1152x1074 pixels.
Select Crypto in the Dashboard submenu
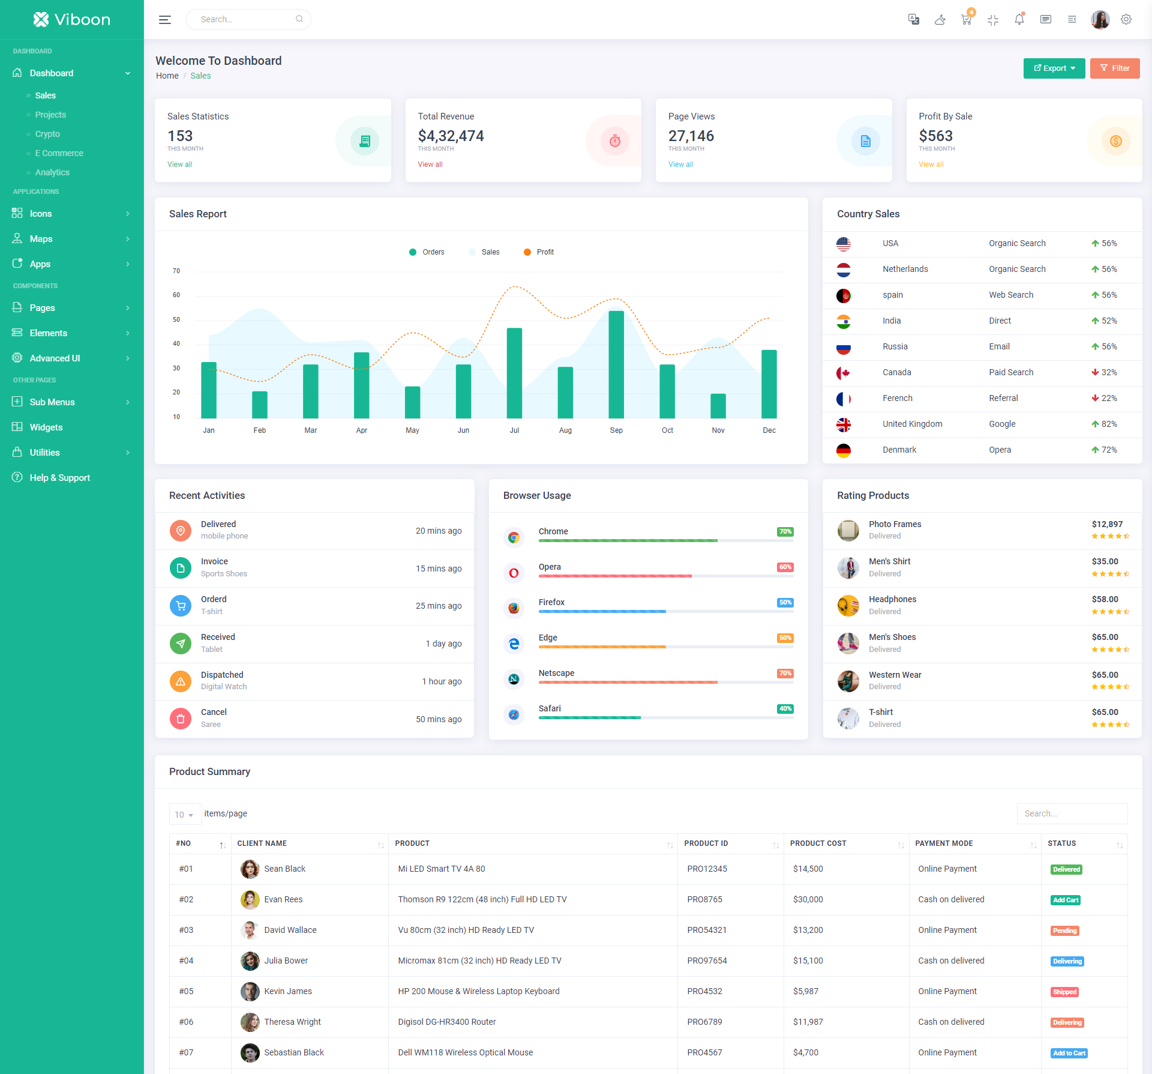(x=47, y=134)
